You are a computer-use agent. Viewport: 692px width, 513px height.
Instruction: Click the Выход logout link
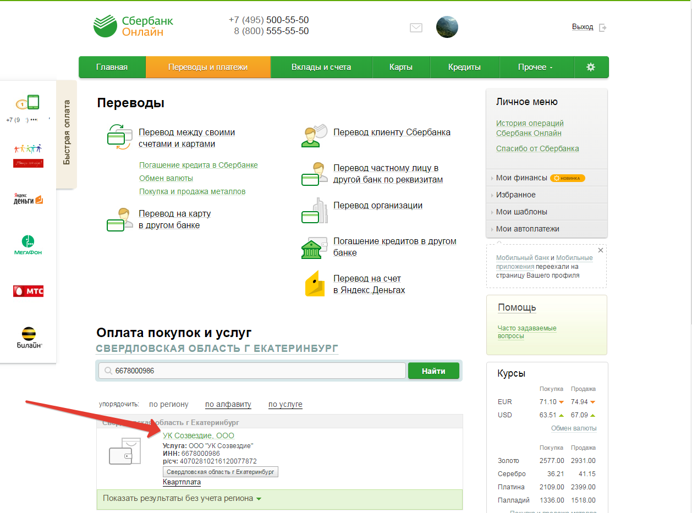point(583,27)
